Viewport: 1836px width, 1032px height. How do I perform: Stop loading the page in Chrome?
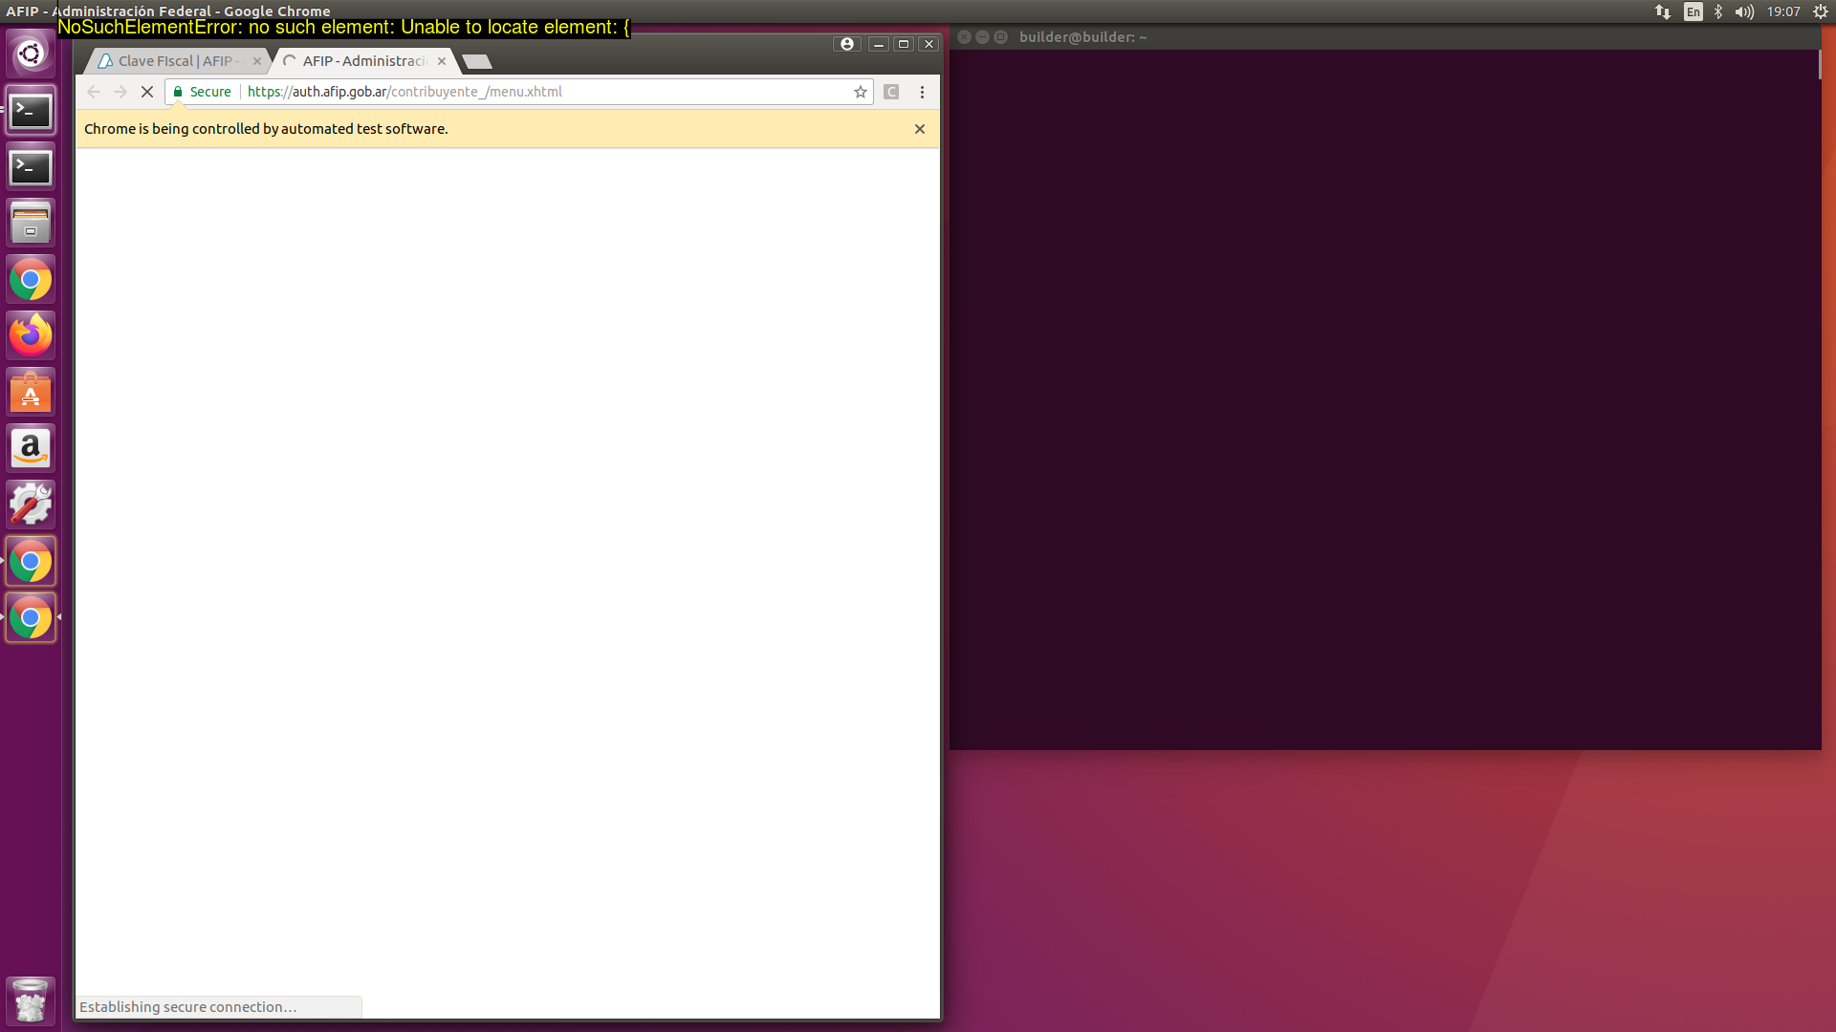tap(147, 92)
